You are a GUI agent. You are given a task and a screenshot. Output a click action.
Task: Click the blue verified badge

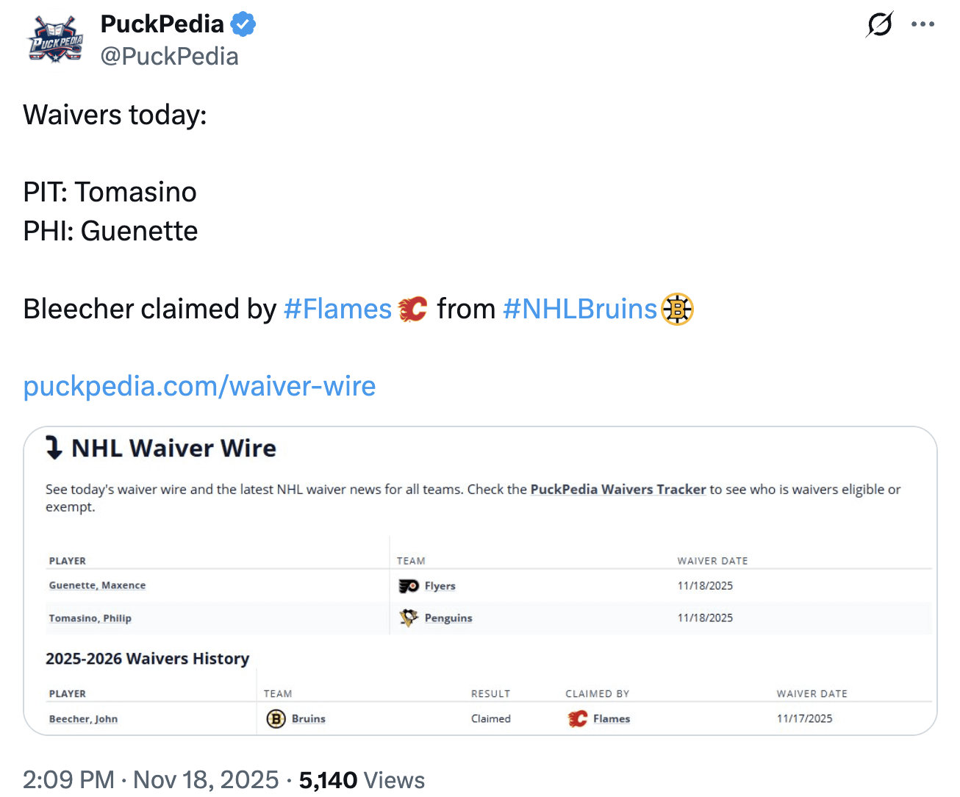point(243,24)
